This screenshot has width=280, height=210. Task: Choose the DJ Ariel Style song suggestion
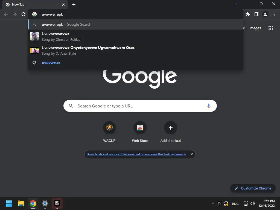(x=136, y=50)
